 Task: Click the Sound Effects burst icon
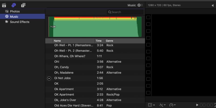click(x=6, y=22)
